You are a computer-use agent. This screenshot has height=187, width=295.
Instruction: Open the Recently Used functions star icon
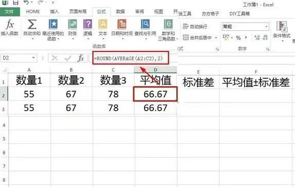tap(53, 24)
